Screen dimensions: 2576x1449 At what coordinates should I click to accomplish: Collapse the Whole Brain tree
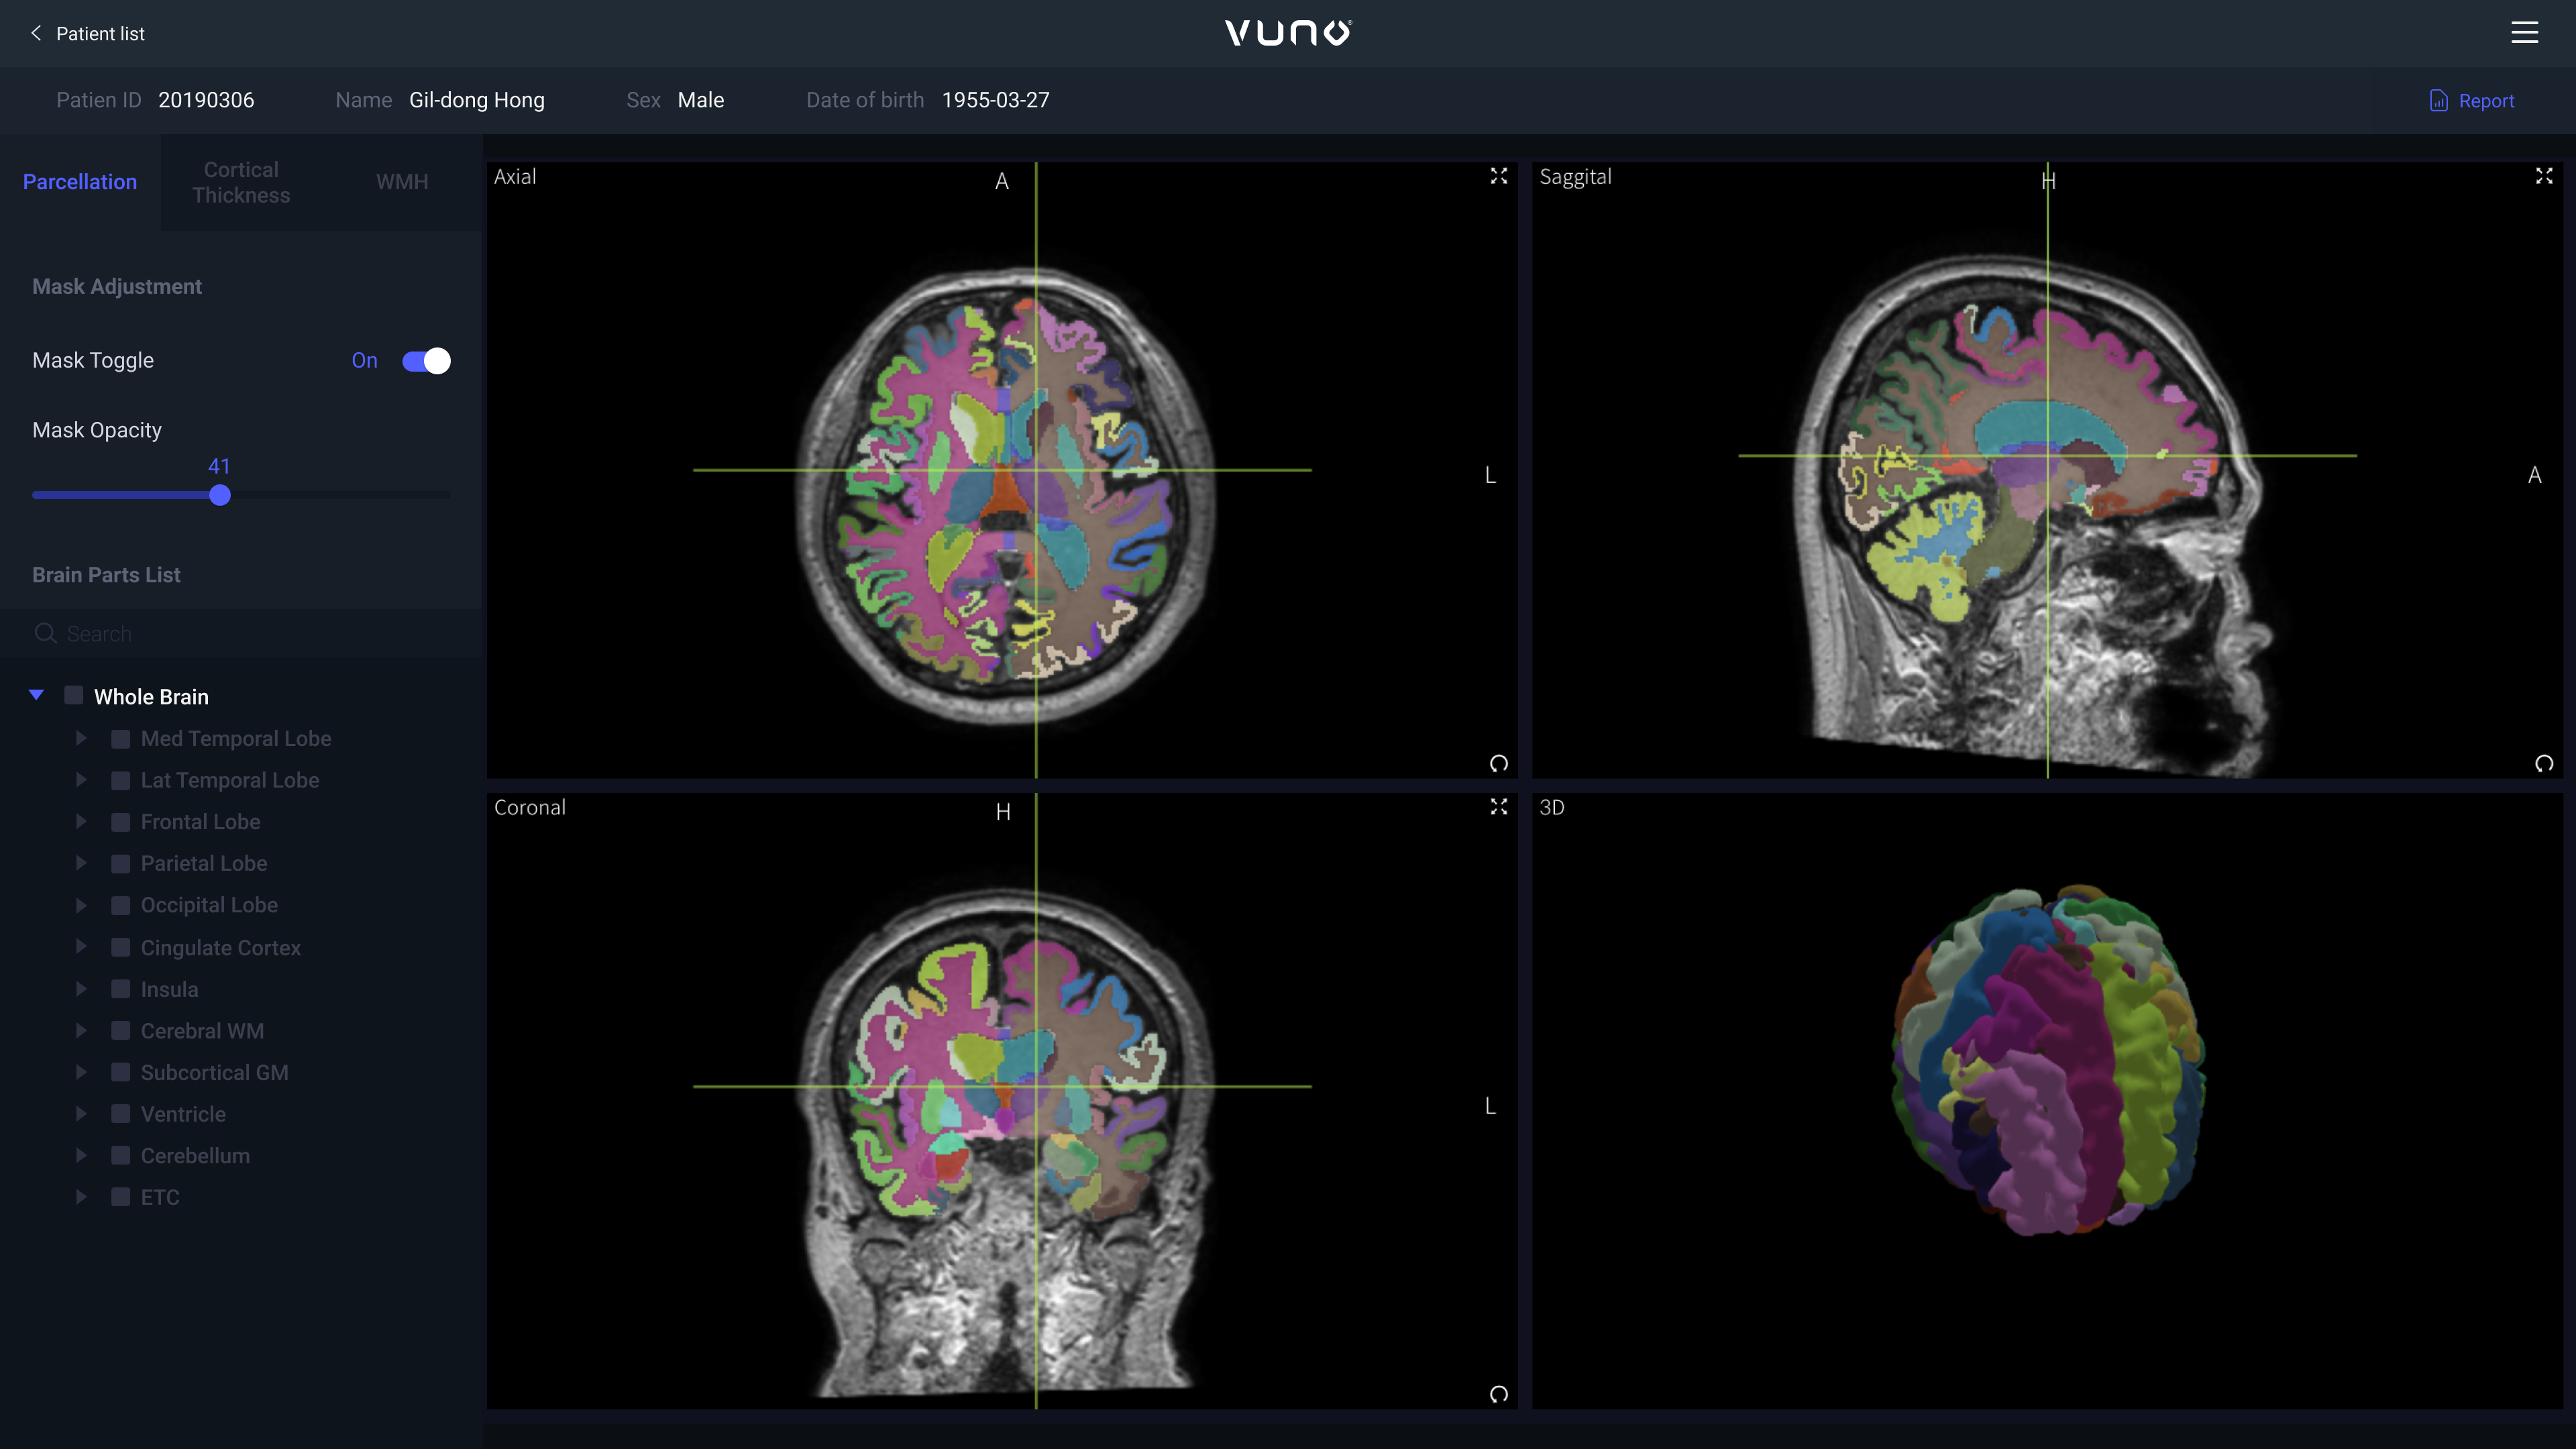point(37,695)
